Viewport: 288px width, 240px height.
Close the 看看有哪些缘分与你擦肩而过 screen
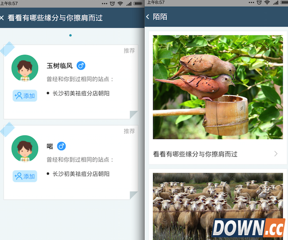[x=1, y=18]
